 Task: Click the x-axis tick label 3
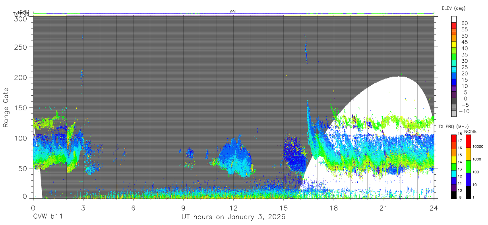[x=83, y=208]
